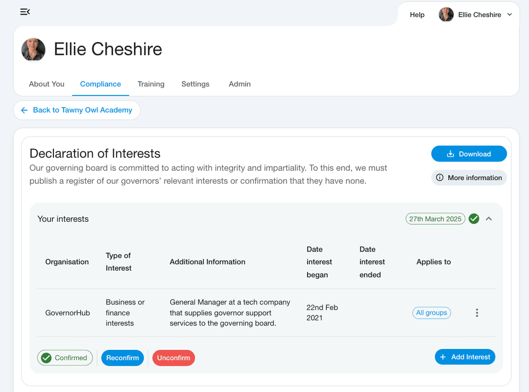Open the Ellie Cheshire user dropdown
Image resolution: width=529 pixels, height=392 pixels.
[509, 15]
